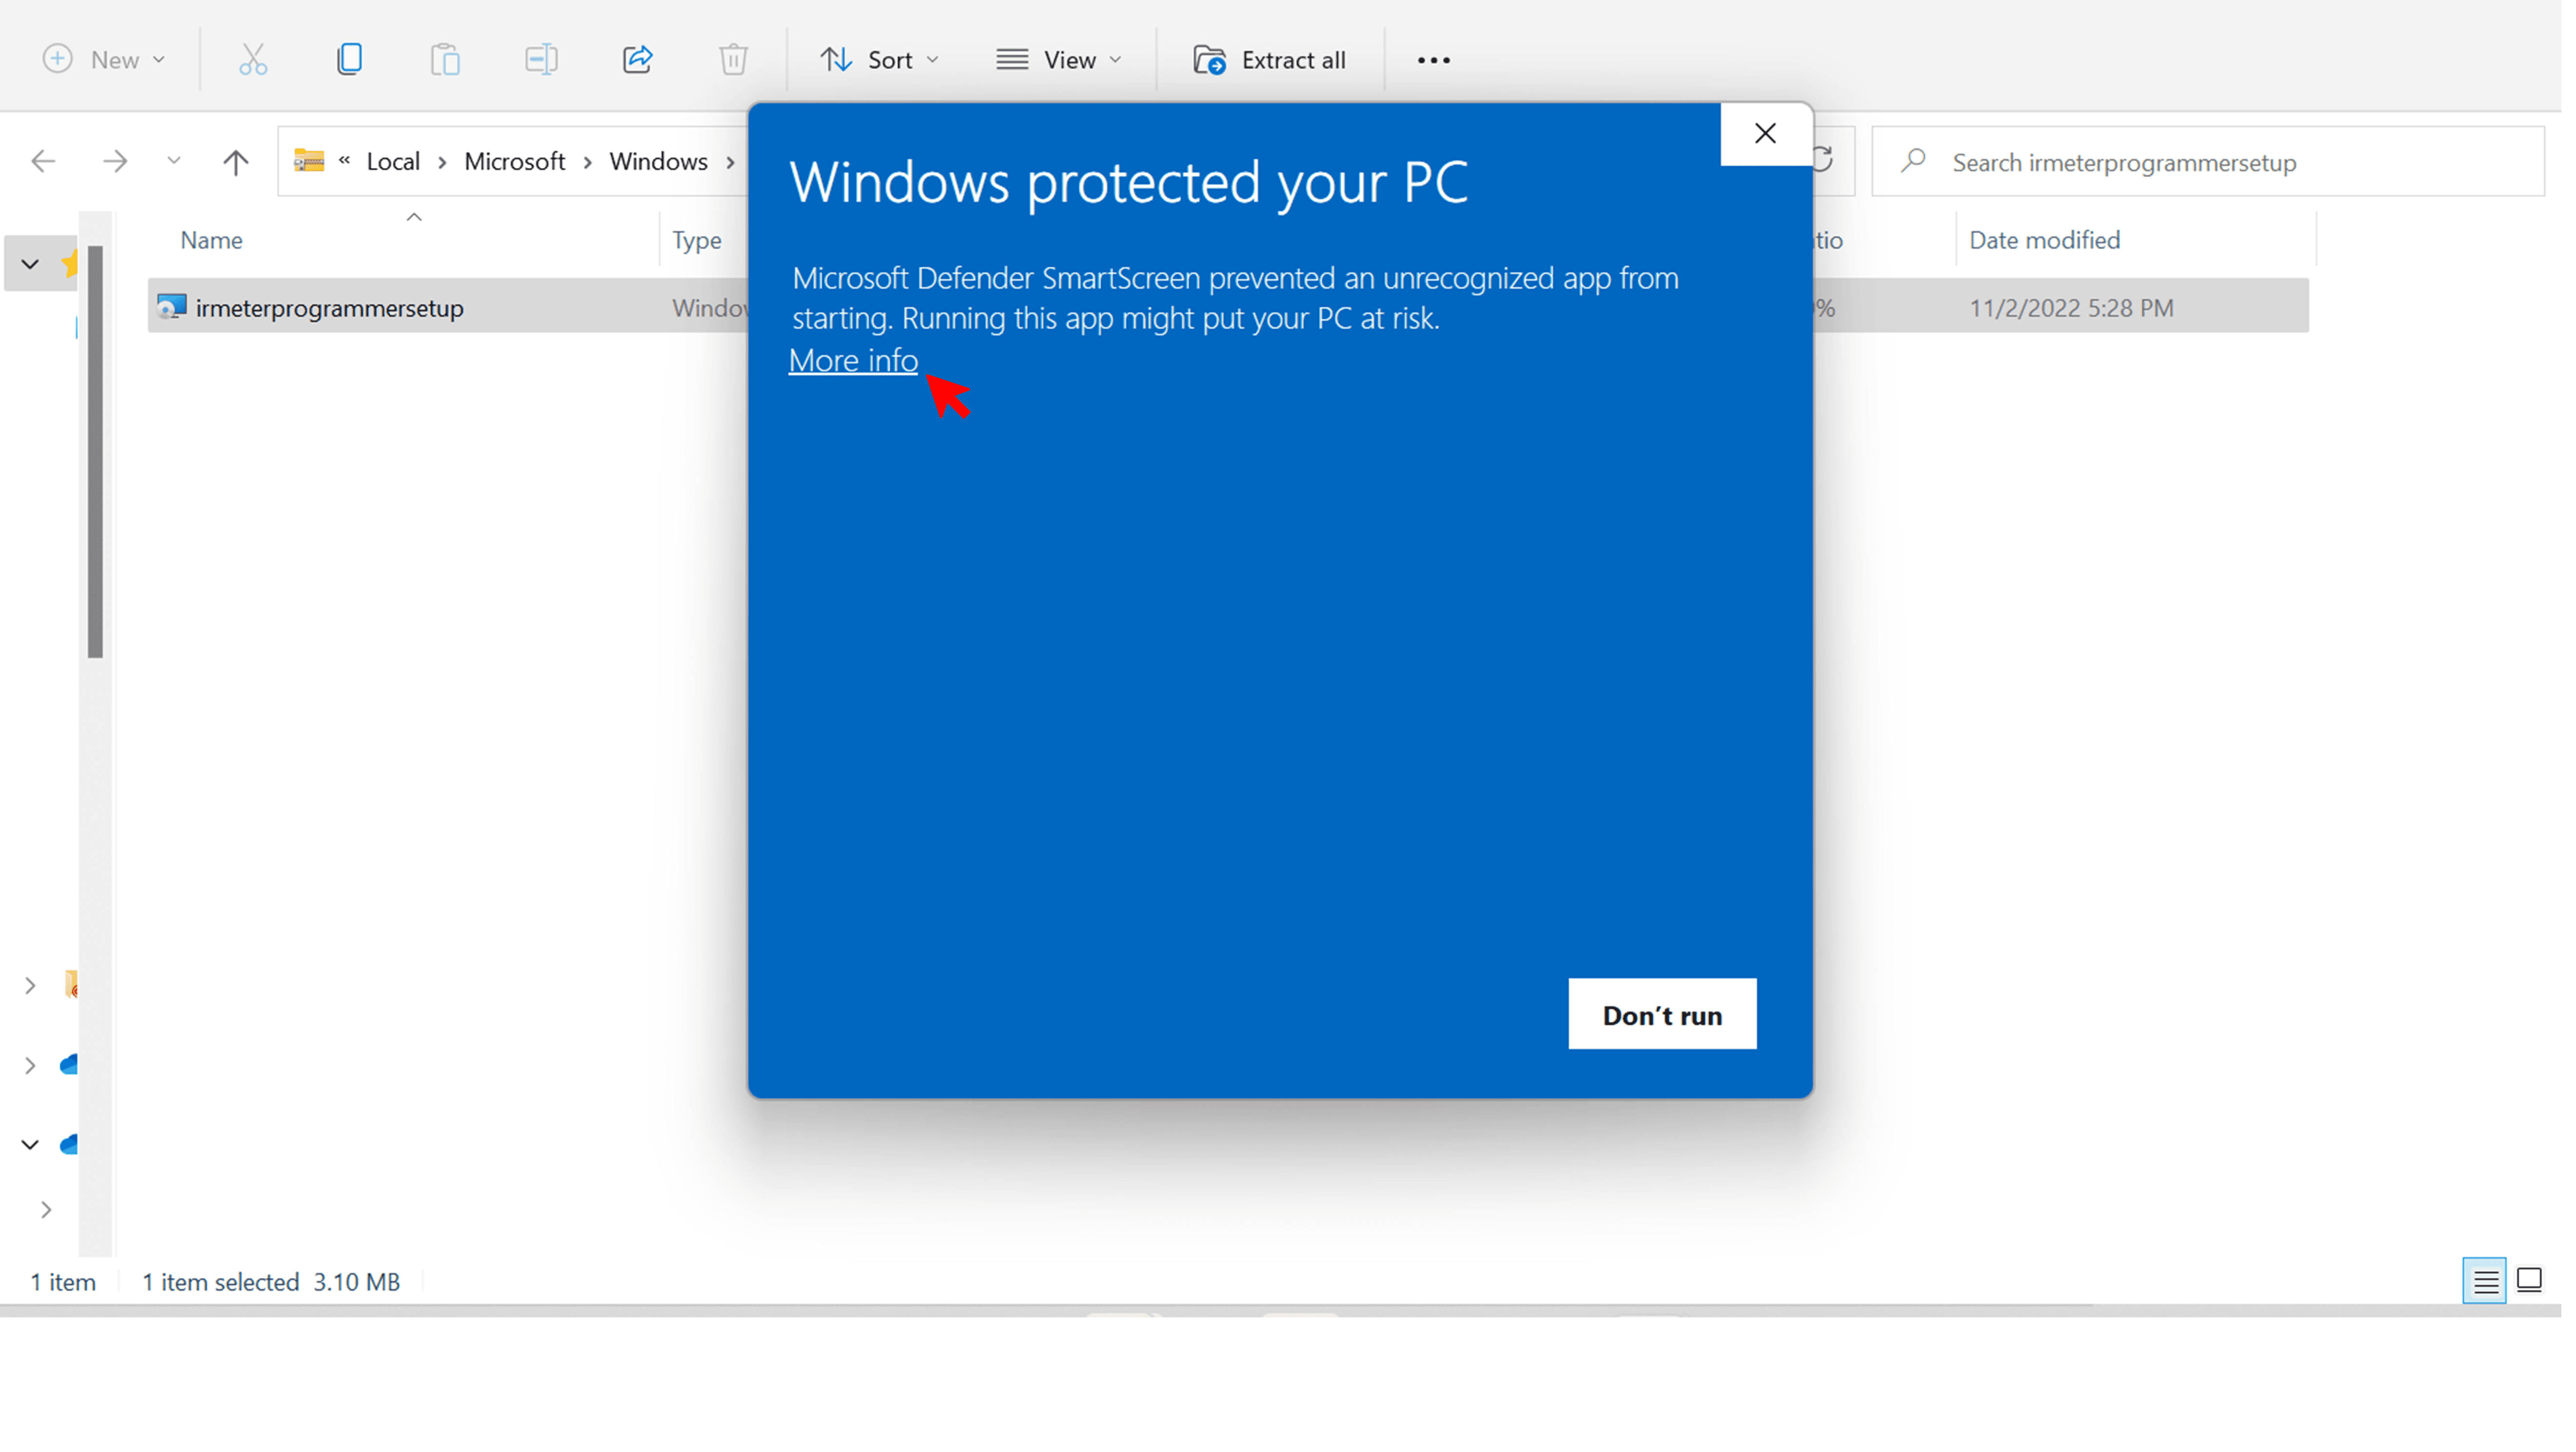2576x1452 pixels.
Task: Go up one folder level
Action: tap(236, 162)
